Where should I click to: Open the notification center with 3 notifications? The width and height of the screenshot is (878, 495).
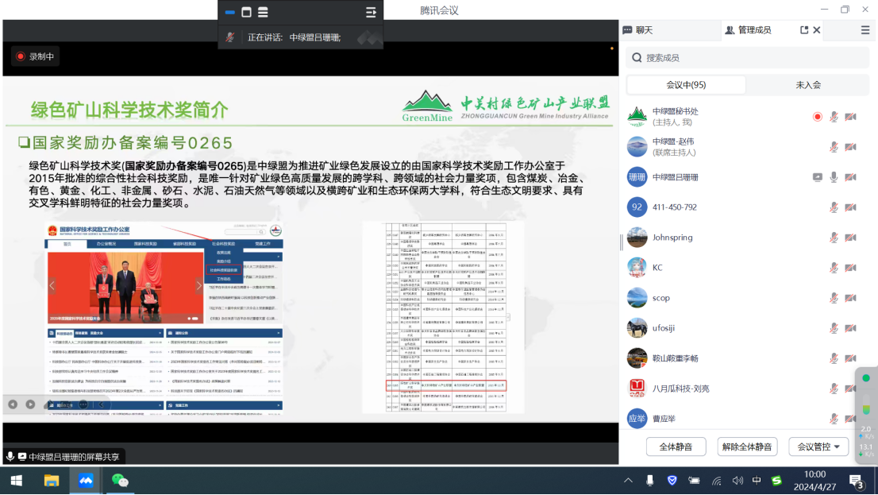click(856, 481)
